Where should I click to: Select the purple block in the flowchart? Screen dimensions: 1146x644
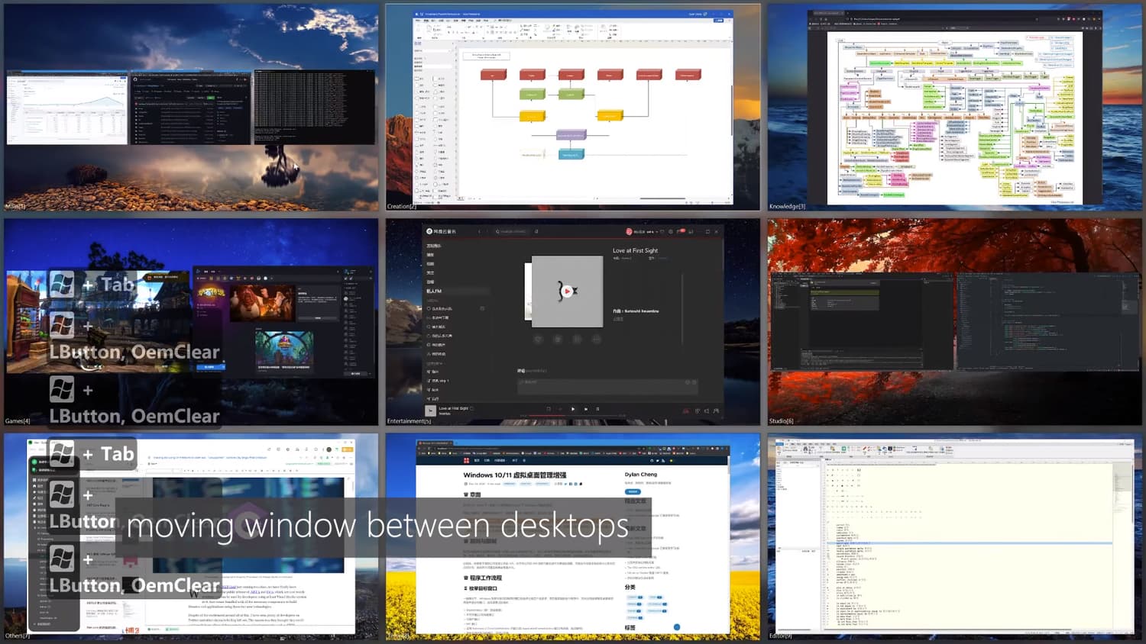[570, 135]
